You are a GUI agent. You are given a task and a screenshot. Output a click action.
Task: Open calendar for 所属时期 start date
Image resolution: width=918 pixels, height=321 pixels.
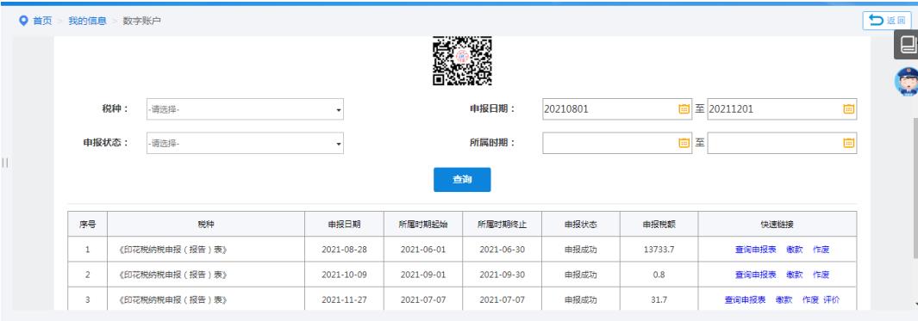click(684, 143)
